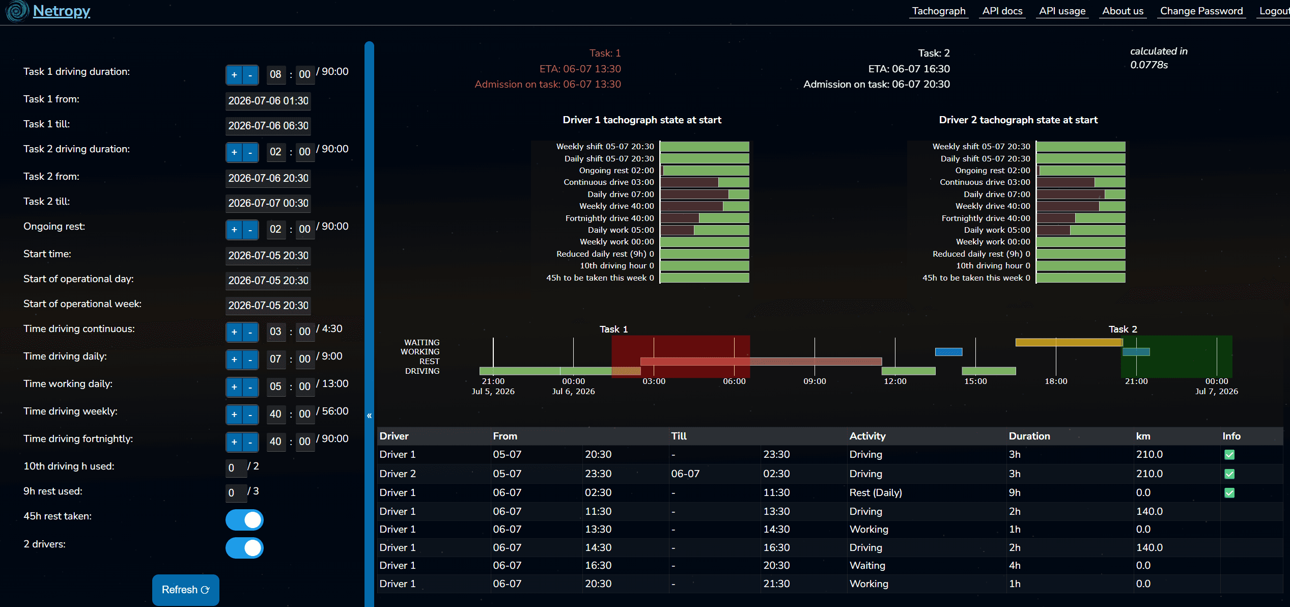Click the Refresh button

click(x=186, y=590)
